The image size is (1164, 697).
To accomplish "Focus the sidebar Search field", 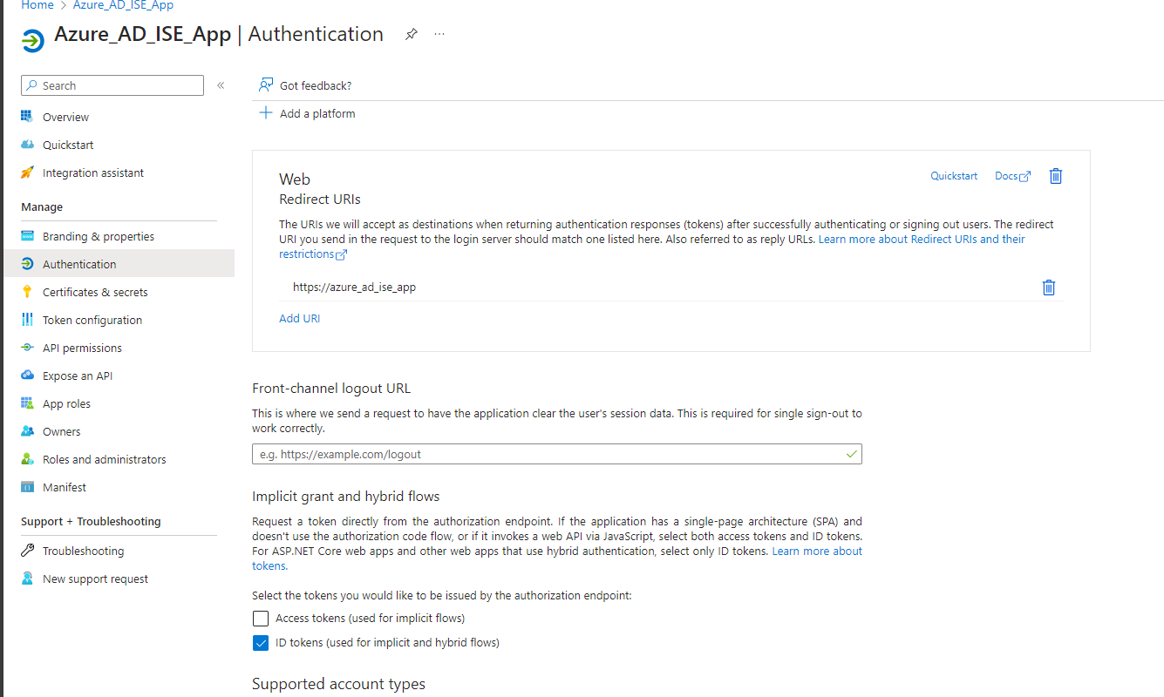I will click(112, 85).
